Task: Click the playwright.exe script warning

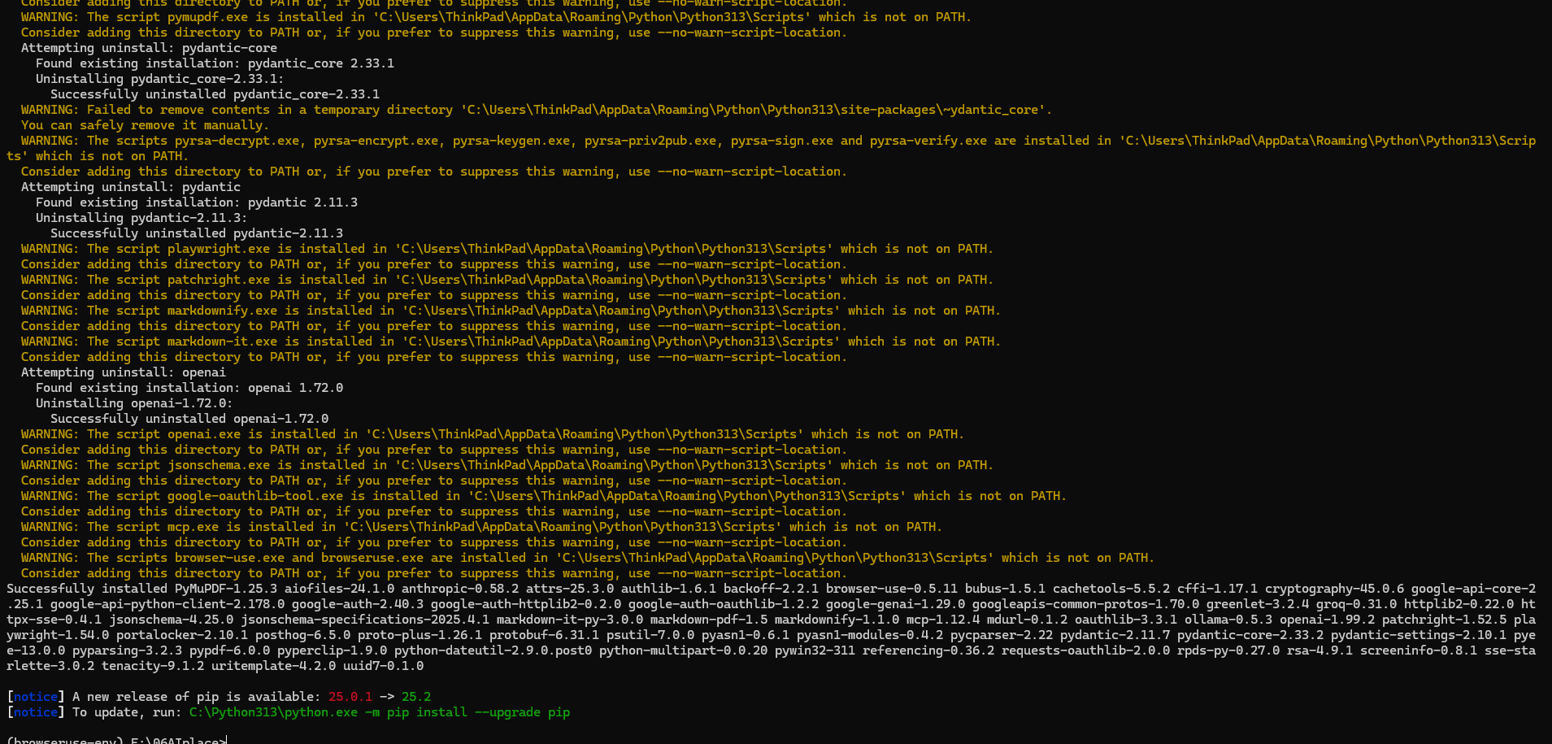Action: point(507,249)
